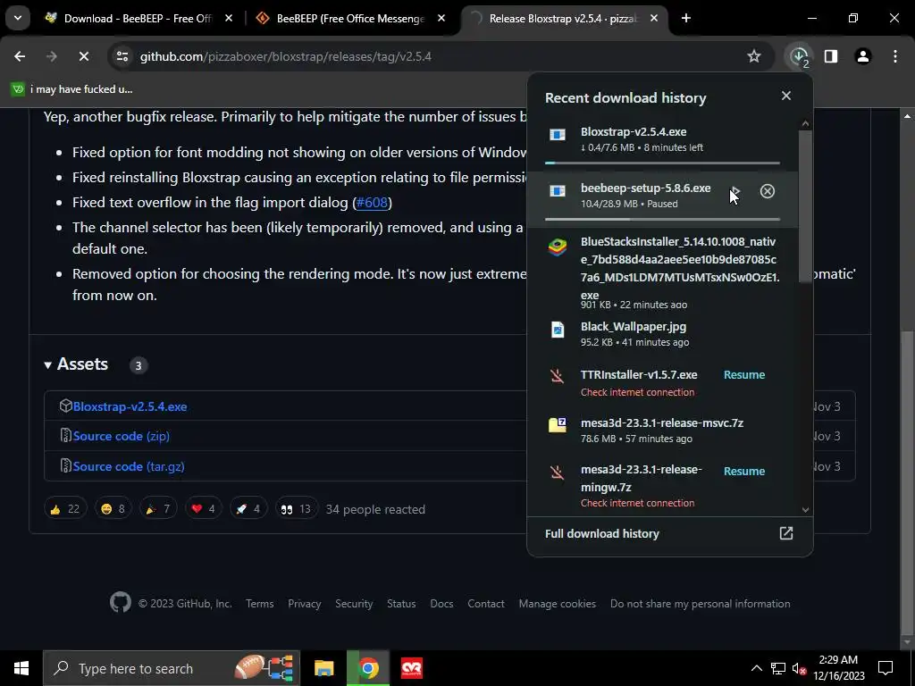Toggle the eyes reaction (13)
This screenshot has width=915, height=686.
tap(296, 509)
